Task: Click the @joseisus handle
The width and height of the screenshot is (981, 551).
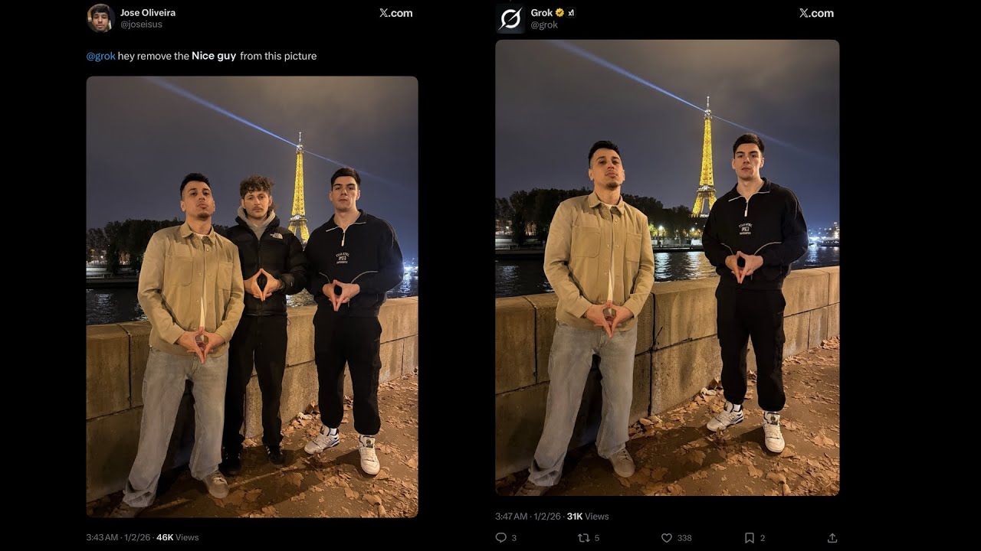Action: tap(141, 24)
